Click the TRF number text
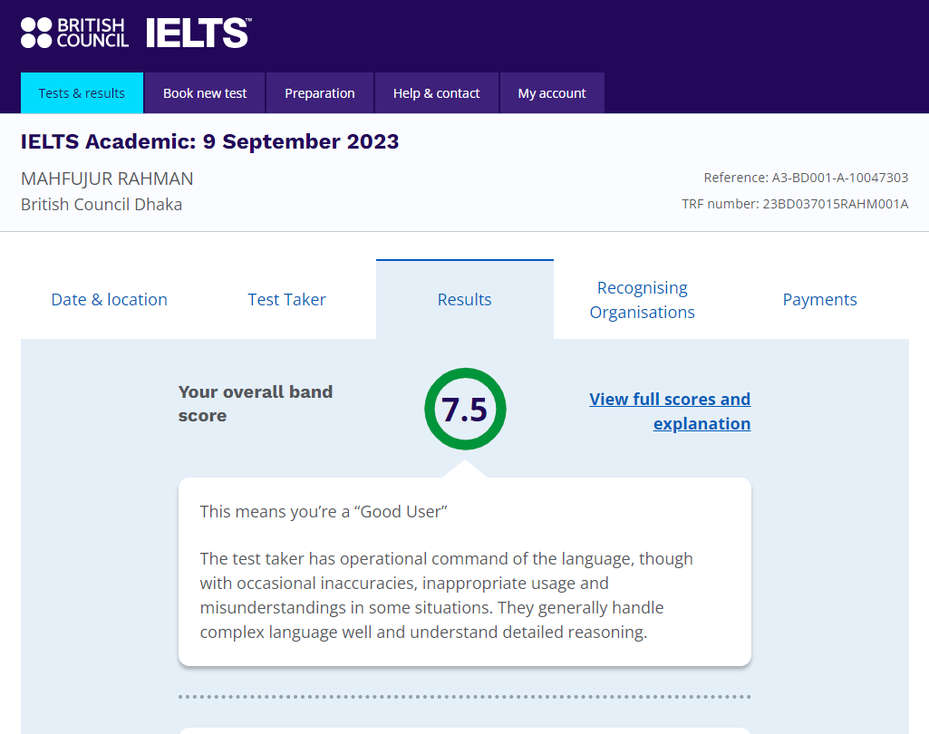Viewport: 929px width, 734px height. 795,204
